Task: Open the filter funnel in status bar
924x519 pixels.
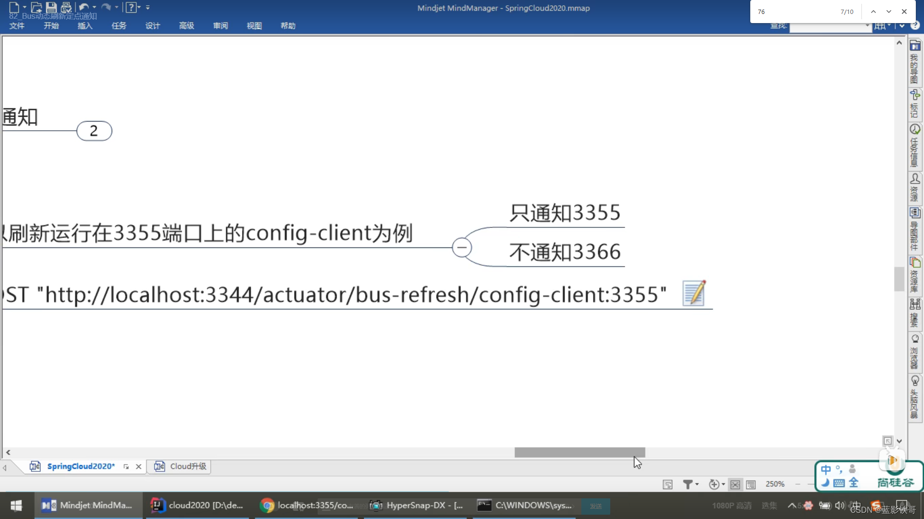Action: tap(688, 484)
